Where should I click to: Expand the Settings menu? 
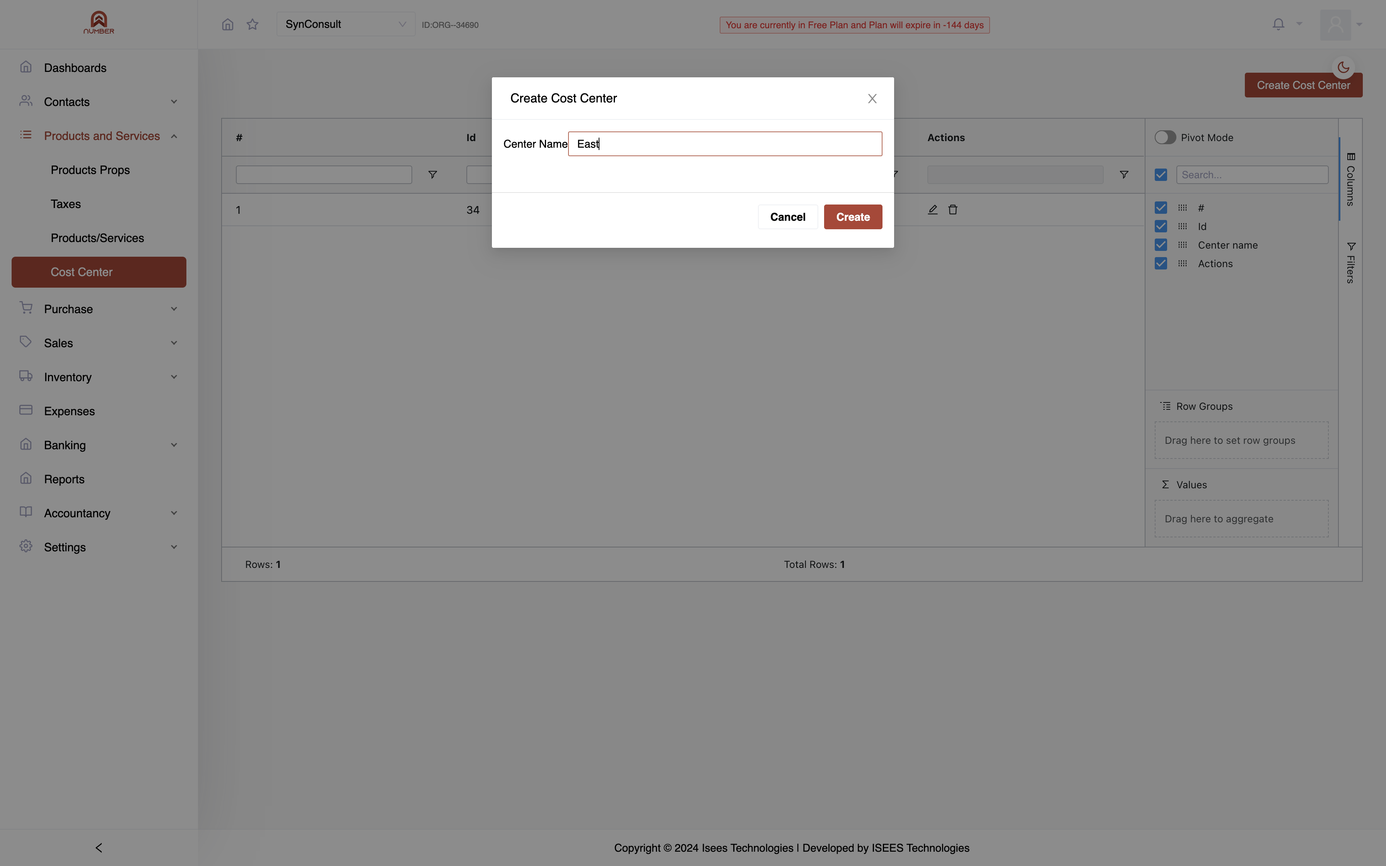99,547
